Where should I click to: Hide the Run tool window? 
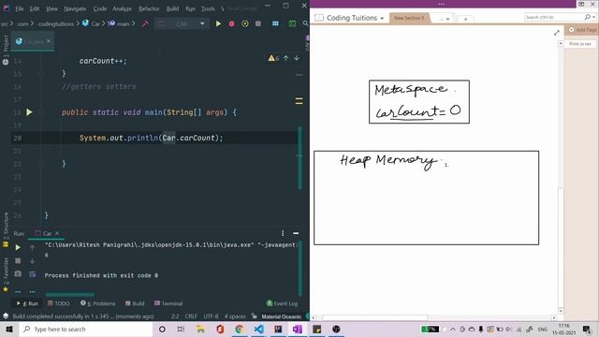[296, 233]
